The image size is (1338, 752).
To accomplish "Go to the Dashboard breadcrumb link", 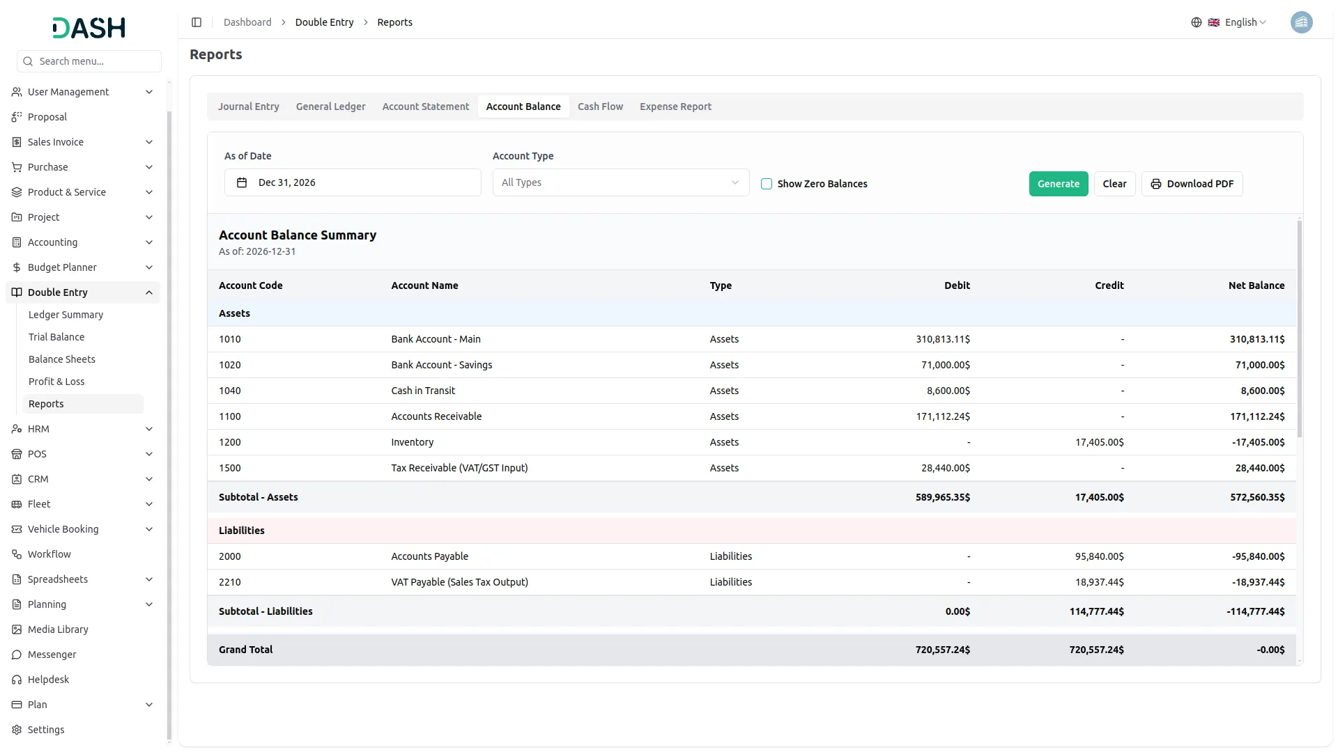I will point(247,22).
